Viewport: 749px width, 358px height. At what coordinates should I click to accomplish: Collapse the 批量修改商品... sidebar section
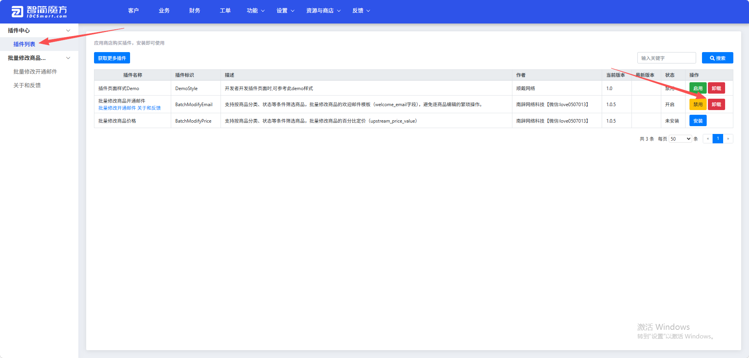39,58
